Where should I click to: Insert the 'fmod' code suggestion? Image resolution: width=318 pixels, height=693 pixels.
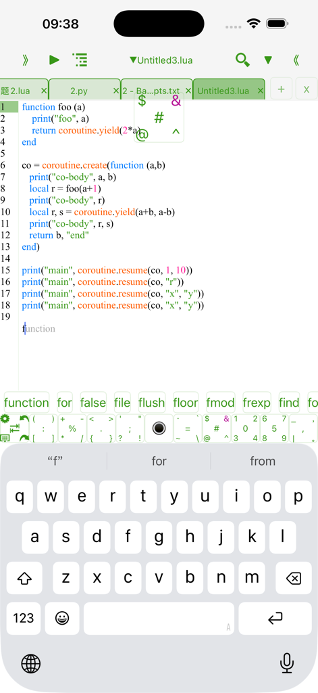[x=221, y=403]
